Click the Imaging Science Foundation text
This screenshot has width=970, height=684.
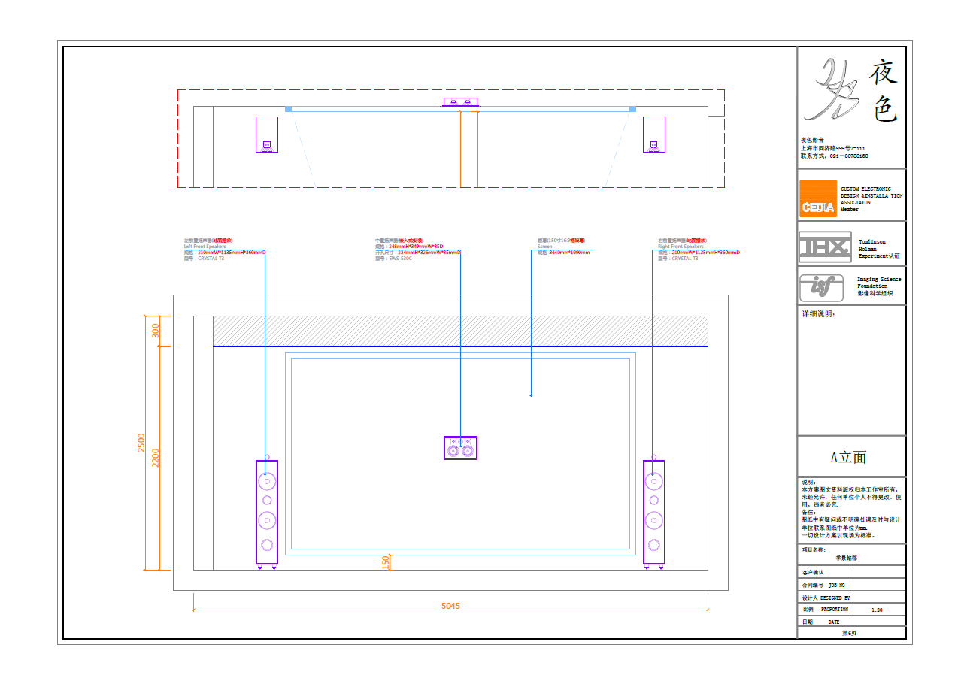879,286
